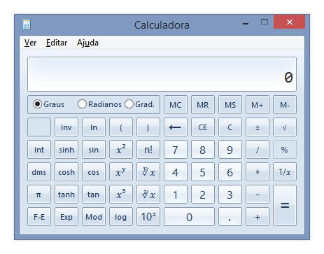
Task: Click the equals key
Action: [285, 206]
